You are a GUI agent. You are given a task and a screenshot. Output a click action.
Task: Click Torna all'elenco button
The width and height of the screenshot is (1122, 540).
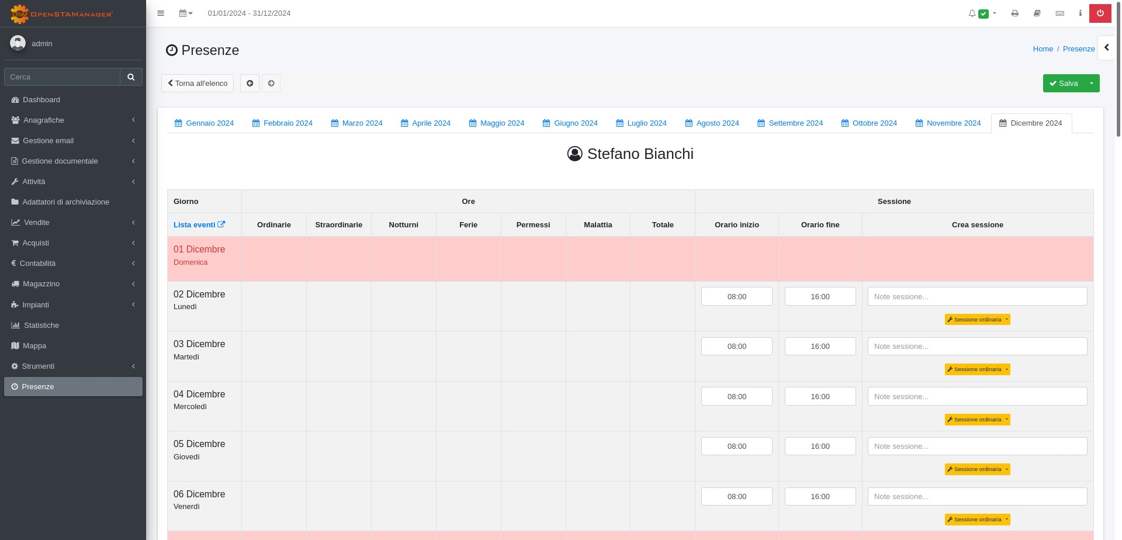[198, 83]
